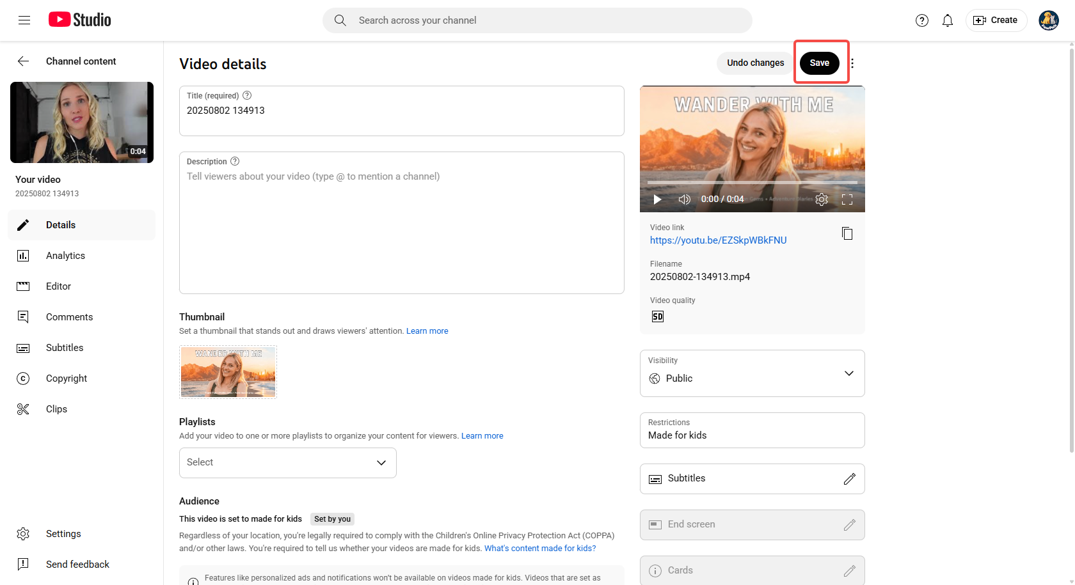
Task: Click the Wander With Me thumbnail
Action: pos(228,371)
